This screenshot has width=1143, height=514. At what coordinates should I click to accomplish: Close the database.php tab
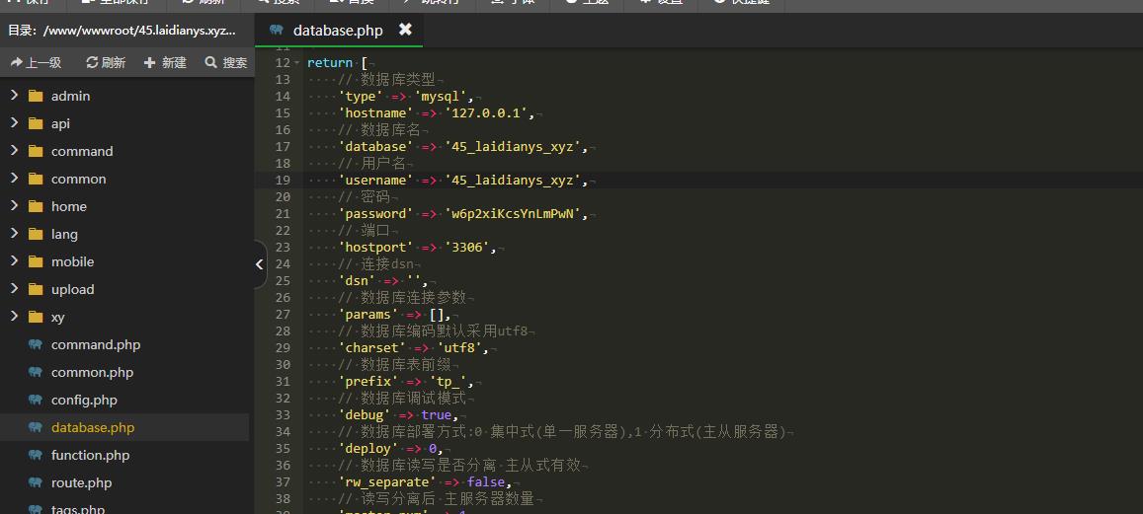pos(405,30)
